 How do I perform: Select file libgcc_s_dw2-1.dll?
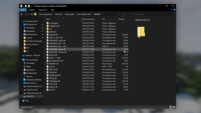[x=56, y=38]
